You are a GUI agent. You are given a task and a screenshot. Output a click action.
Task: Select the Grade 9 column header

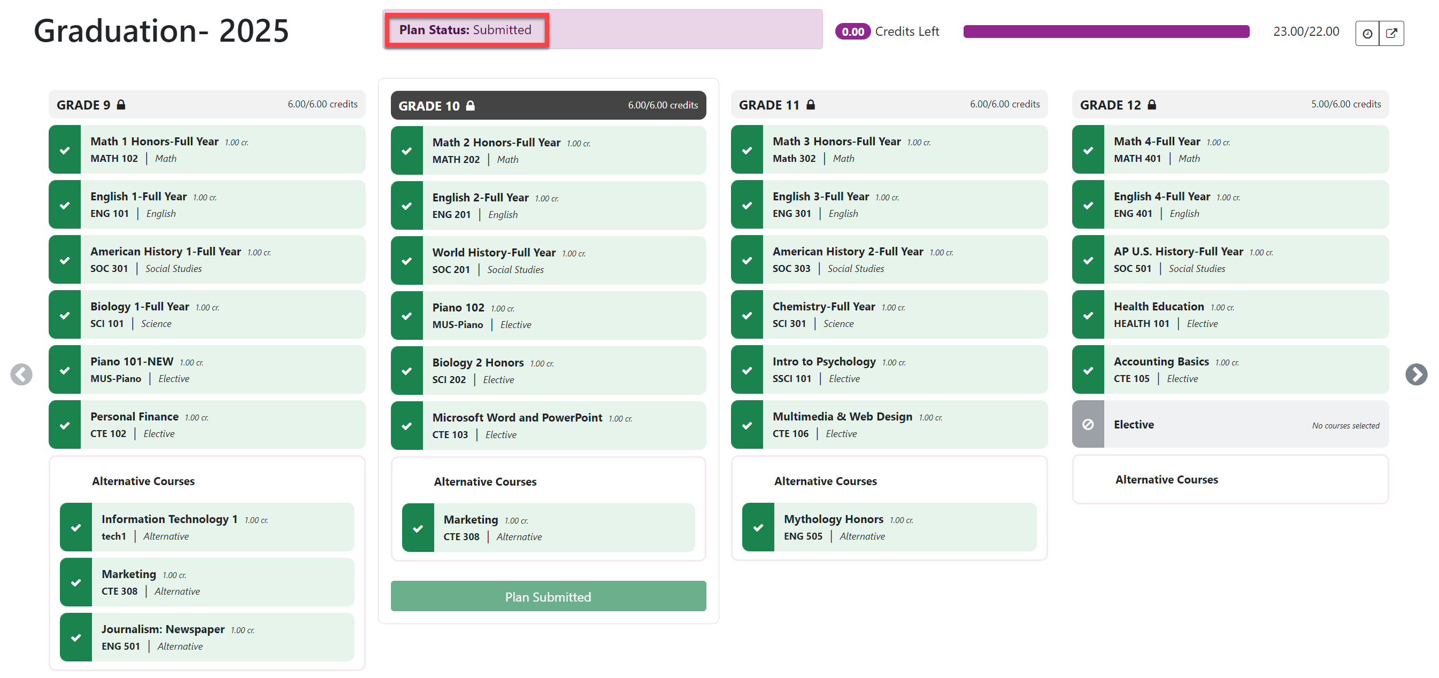207,104
